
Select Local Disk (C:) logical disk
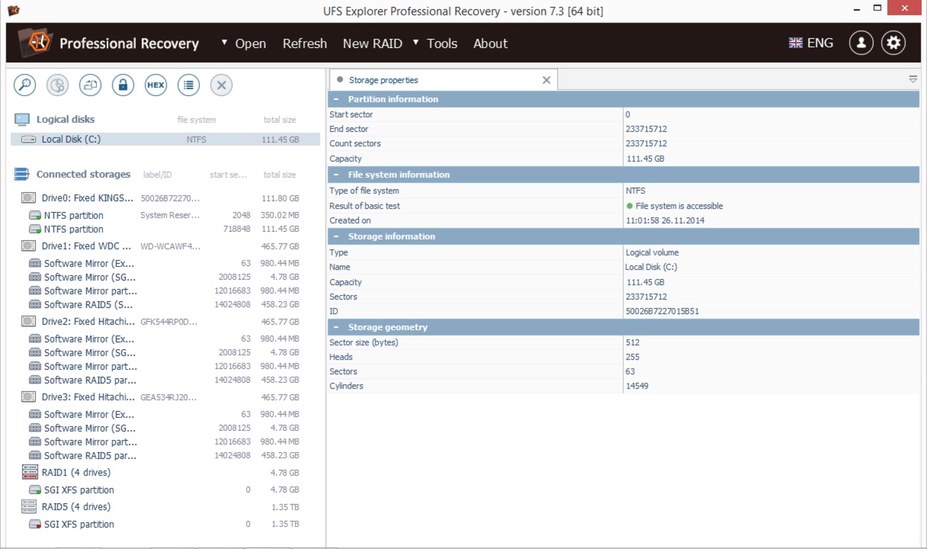(x=71, y=139)
